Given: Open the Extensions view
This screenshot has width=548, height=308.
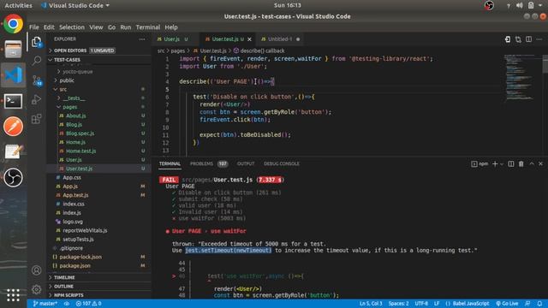Looking at the screenshot, I should pyautogui.click(x=36, y=119).
